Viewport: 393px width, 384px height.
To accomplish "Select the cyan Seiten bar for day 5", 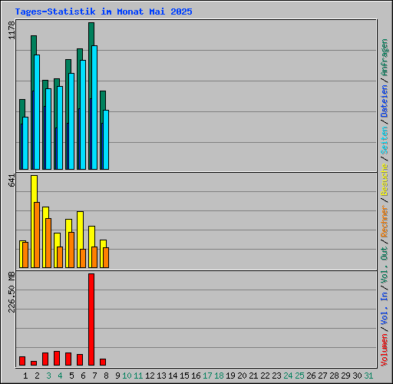I will pos(71,121).
